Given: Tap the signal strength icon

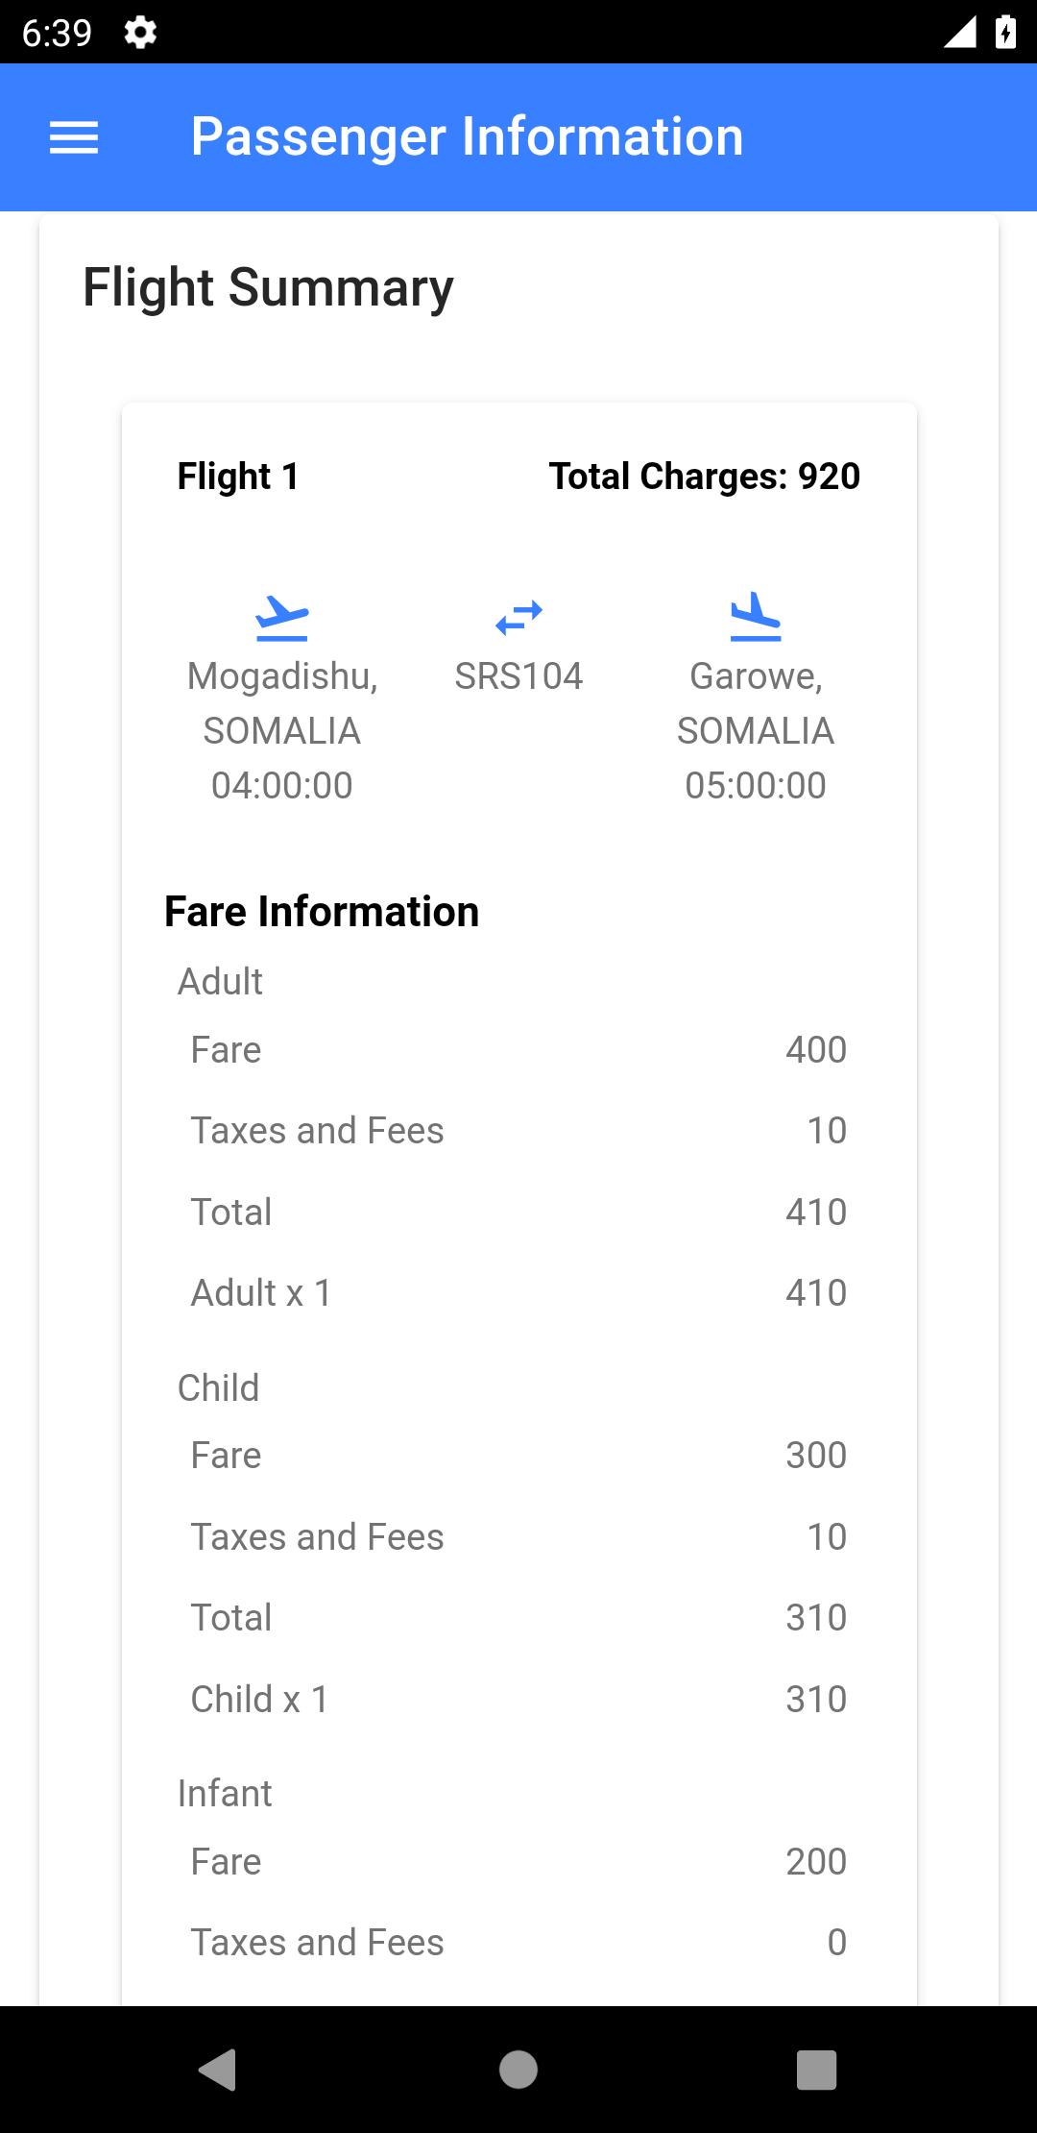Looking at the screenshot, I should tap(959, 32).
